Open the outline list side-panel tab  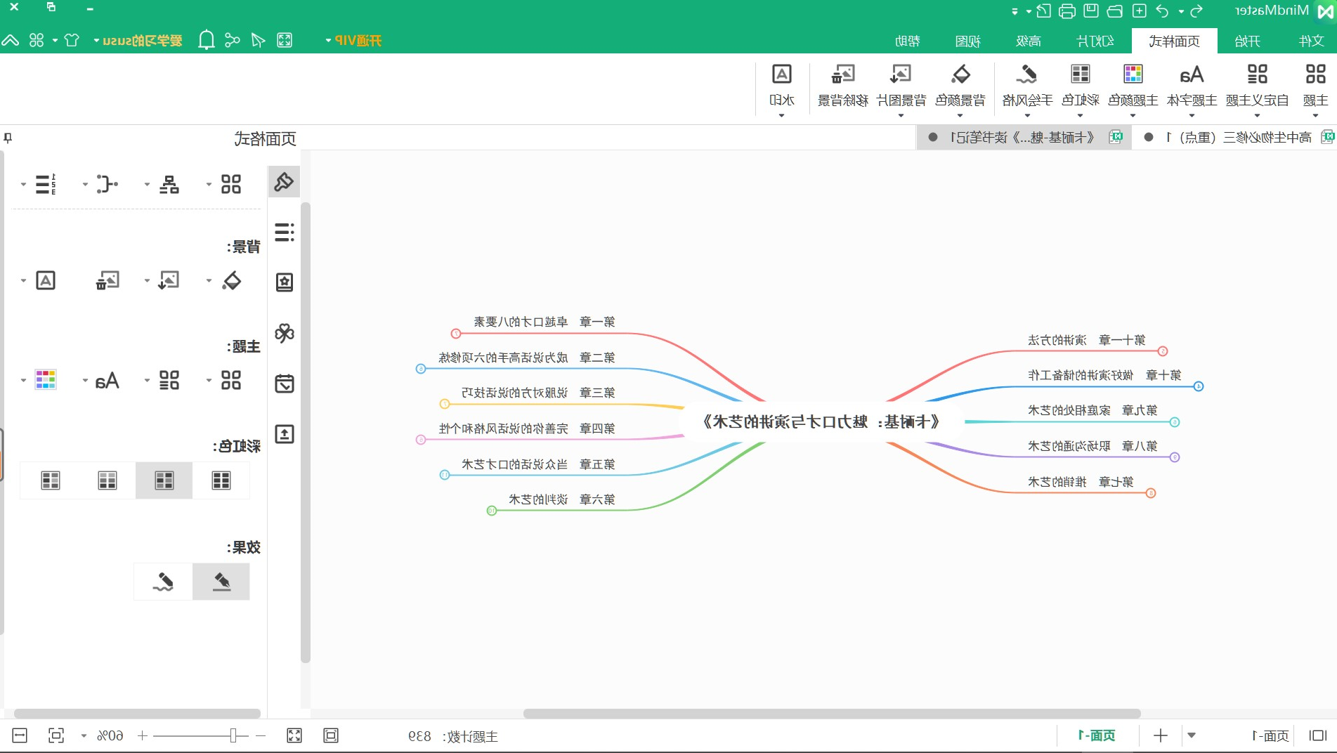tap(284, 232)
